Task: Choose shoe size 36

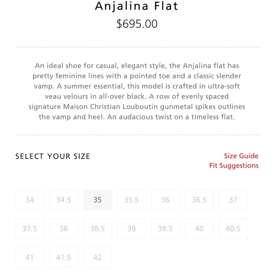Action: coord(165,200)
